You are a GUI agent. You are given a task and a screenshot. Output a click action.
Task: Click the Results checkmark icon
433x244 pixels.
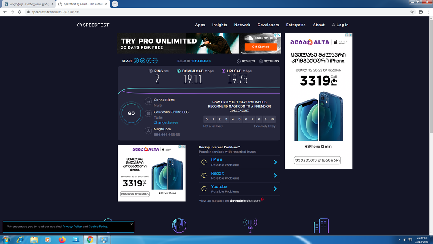click(239, 61)
